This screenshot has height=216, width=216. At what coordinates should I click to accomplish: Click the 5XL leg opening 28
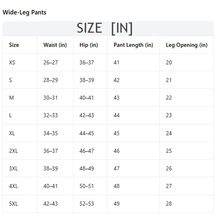tap(169, 204)
